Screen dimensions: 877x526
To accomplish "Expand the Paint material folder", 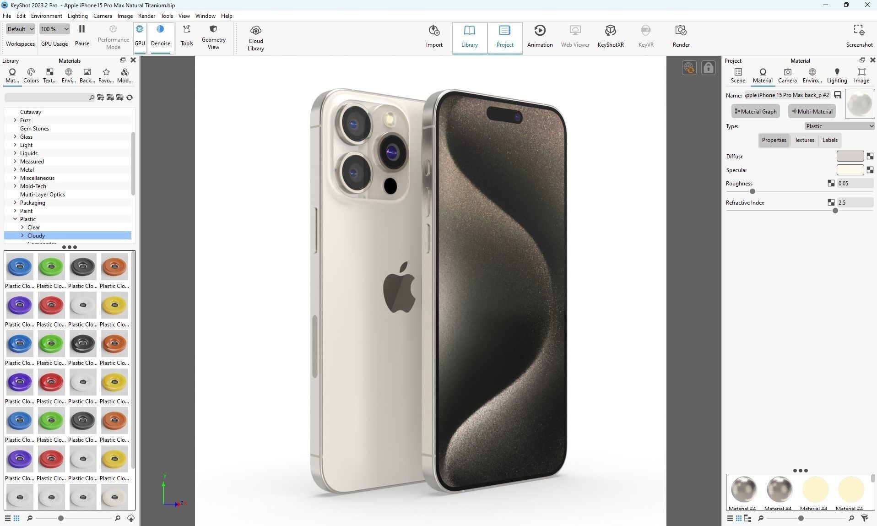I will [15, 211].
